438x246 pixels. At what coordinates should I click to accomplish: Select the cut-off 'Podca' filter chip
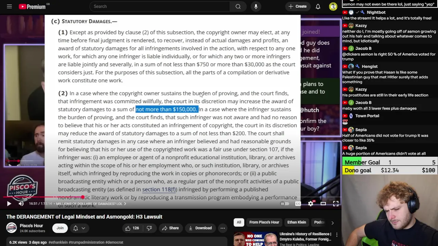point(319,222)
